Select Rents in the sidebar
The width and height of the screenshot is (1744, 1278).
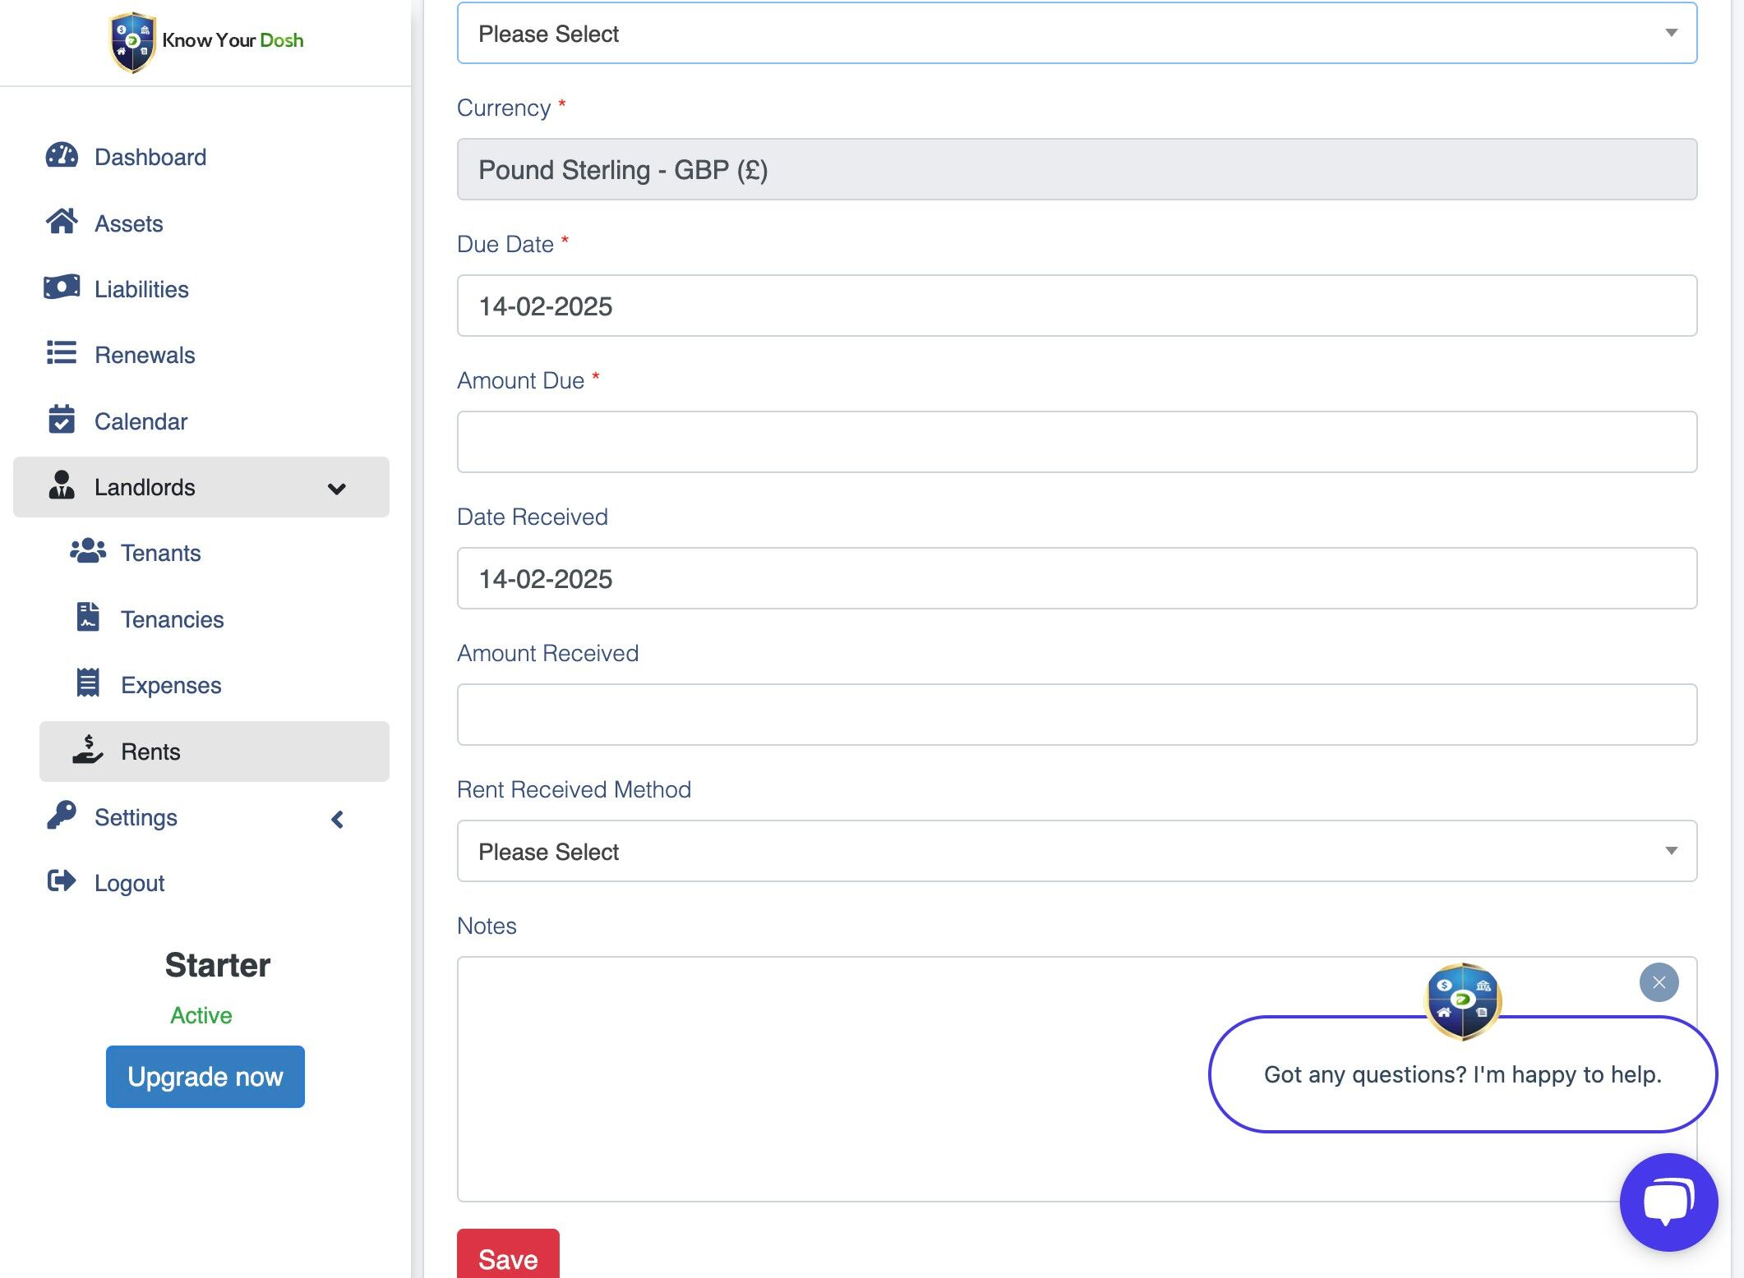(150, 752)
